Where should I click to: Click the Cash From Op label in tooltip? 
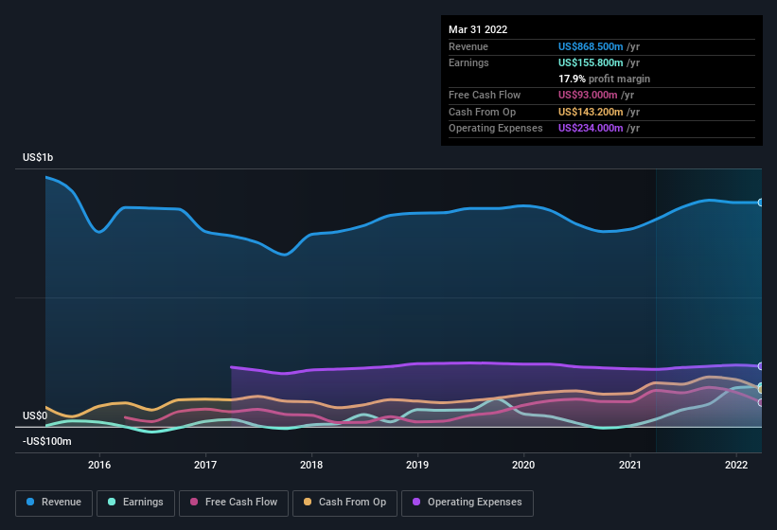click(482, 112)
